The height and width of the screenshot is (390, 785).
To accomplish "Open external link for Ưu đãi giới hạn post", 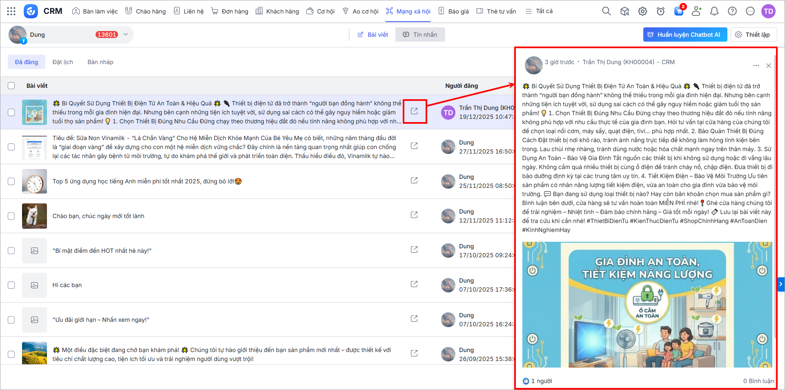I will click(414, 319).
